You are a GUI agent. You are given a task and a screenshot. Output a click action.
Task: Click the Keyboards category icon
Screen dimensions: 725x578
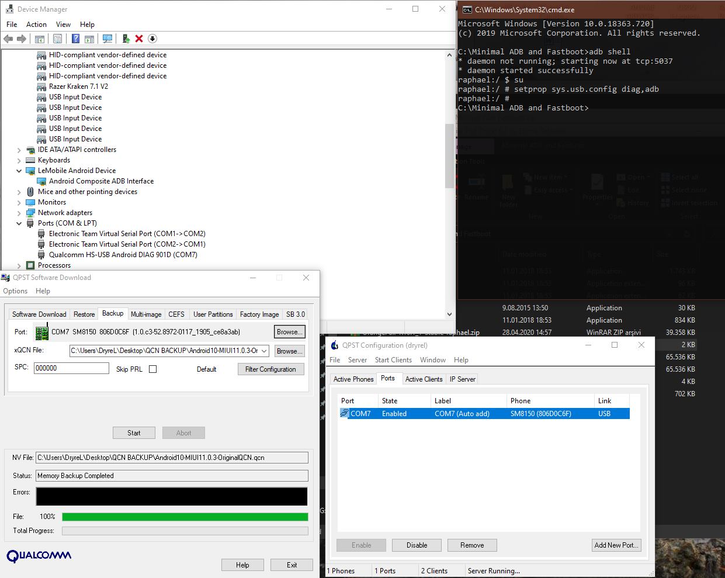[x=30, y=160]
